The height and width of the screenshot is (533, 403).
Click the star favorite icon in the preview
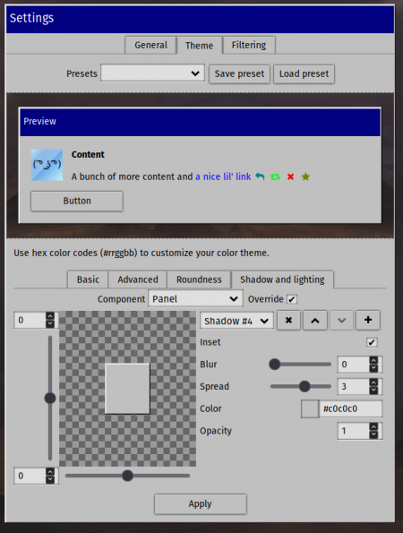[305, 176]
